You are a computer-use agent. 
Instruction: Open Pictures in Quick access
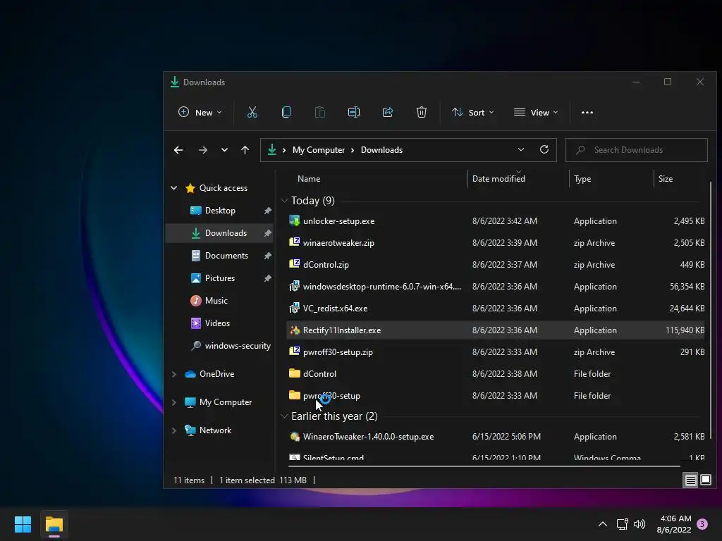[x=220, y=278]
